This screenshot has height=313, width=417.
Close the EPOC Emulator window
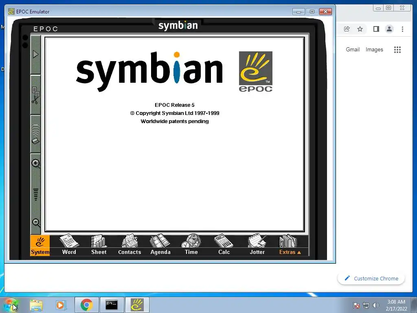pos(325,12)
